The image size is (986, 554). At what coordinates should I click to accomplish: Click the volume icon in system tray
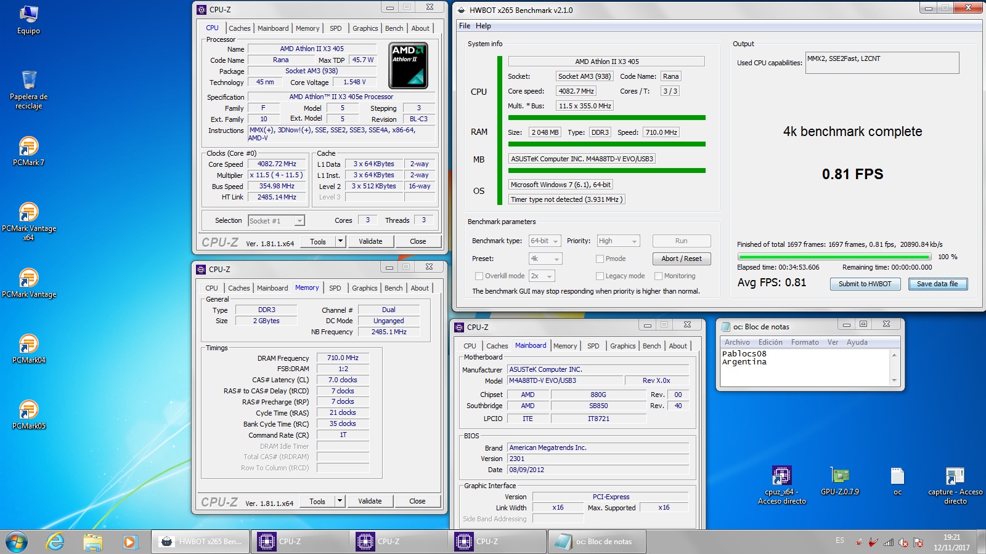903,542
